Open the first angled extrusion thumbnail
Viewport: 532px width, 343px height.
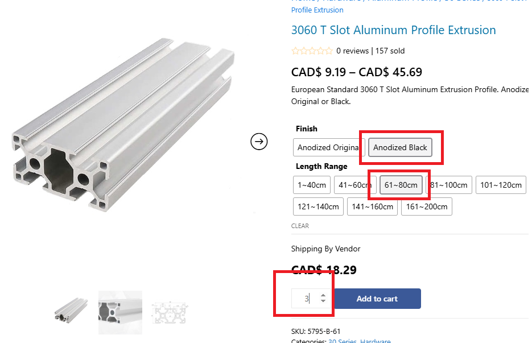(x=71, y=311)
